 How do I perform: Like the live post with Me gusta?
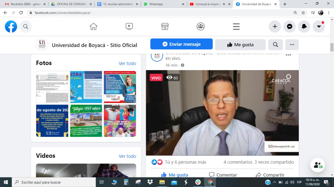(x=175, y=175)
